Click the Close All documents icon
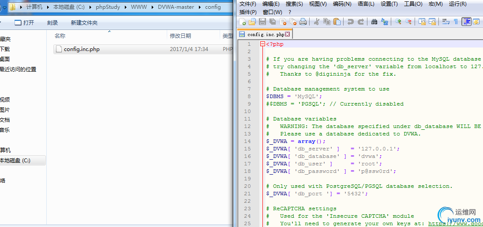483x227 pixels. click(x=293, y=22)
